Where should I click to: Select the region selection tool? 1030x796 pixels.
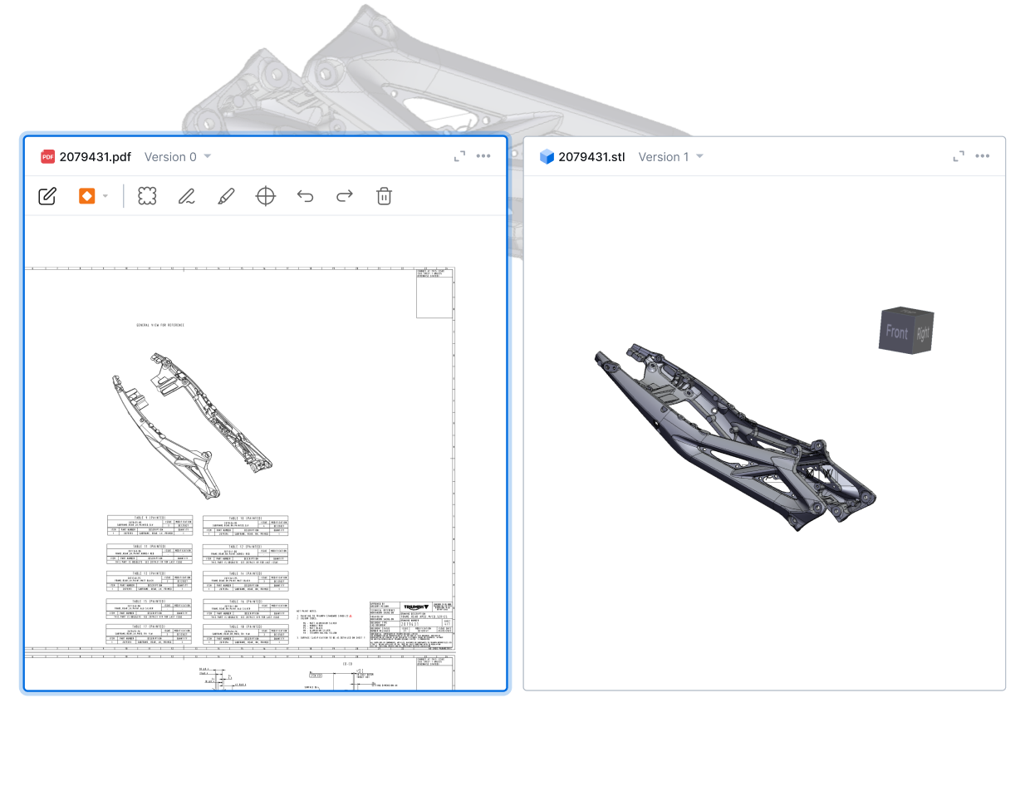pyautogui.click(x=147, y=196)
